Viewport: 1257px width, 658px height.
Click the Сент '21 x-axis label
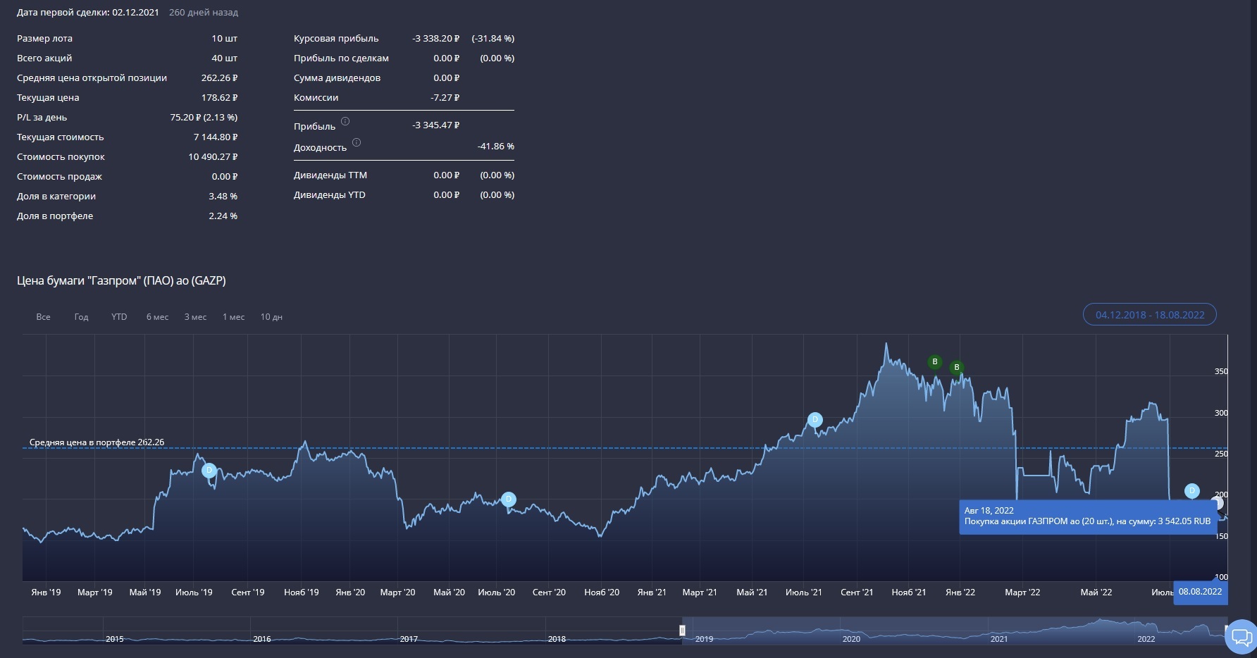pyautogui.click(x=857, y=592)
